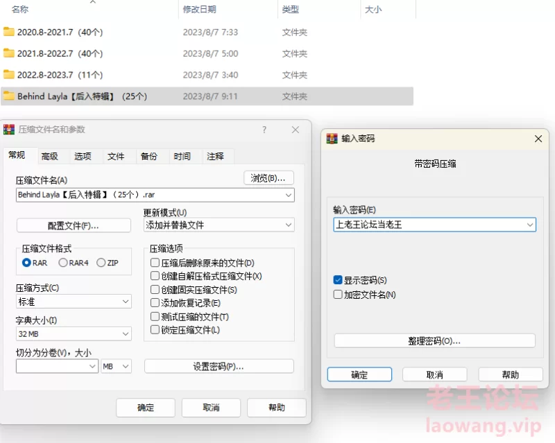
Task: Close the 输入密码 dialog
Action: point(538,139)
